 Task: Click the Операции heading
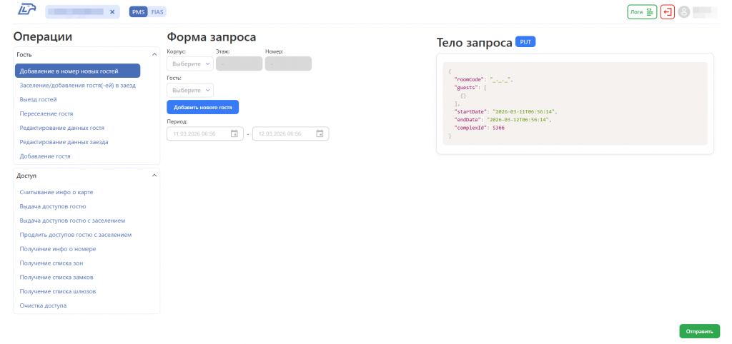click(x=42, y=37)
